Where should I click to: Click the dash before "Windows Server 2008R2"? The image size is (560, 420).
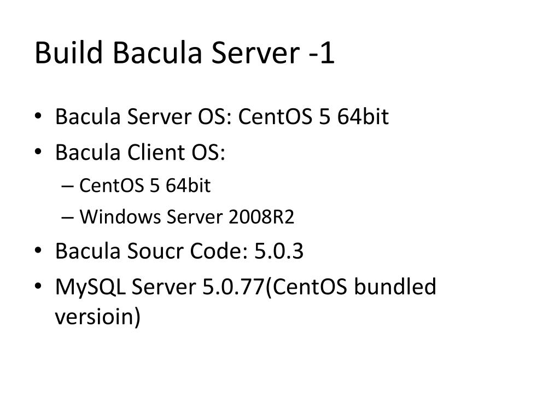67,218
